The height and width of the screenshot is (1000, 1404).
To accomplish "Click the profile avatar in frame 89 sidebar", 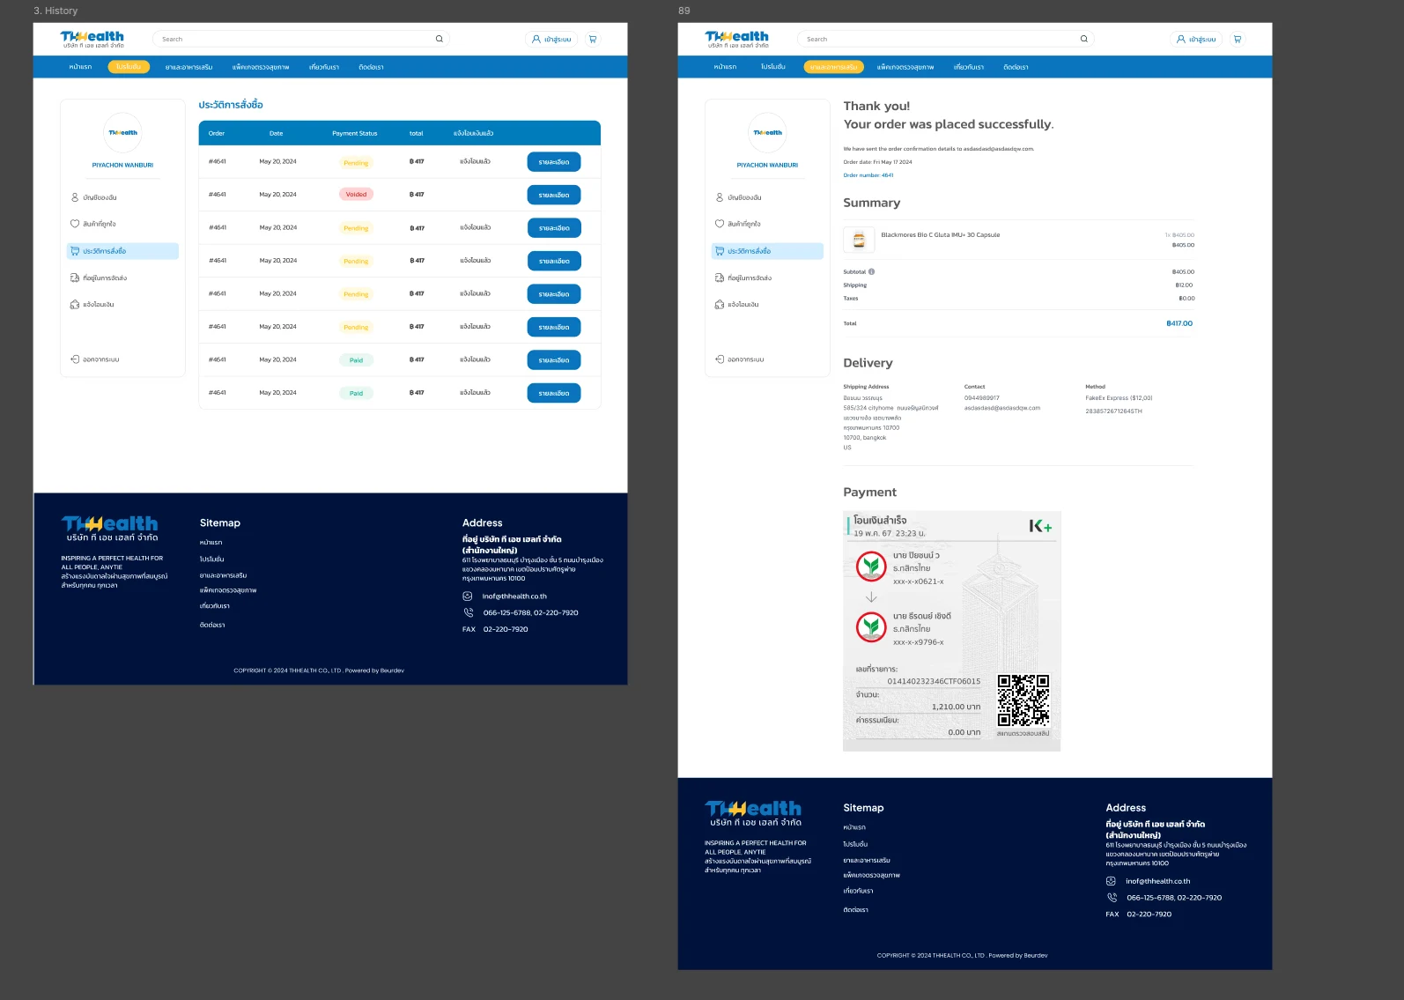I will coord(767,133).
